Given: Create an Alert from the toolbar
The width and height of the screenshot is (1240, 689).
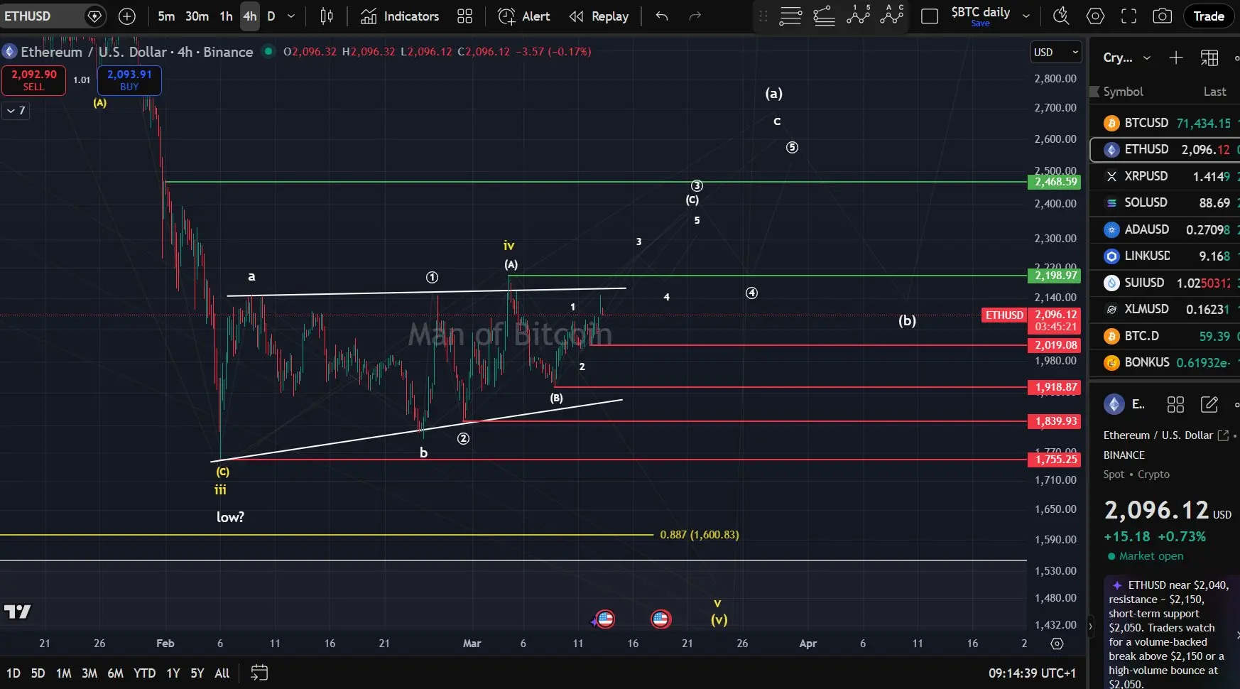Looking at the screenshot, I should (x=524, y=16).
